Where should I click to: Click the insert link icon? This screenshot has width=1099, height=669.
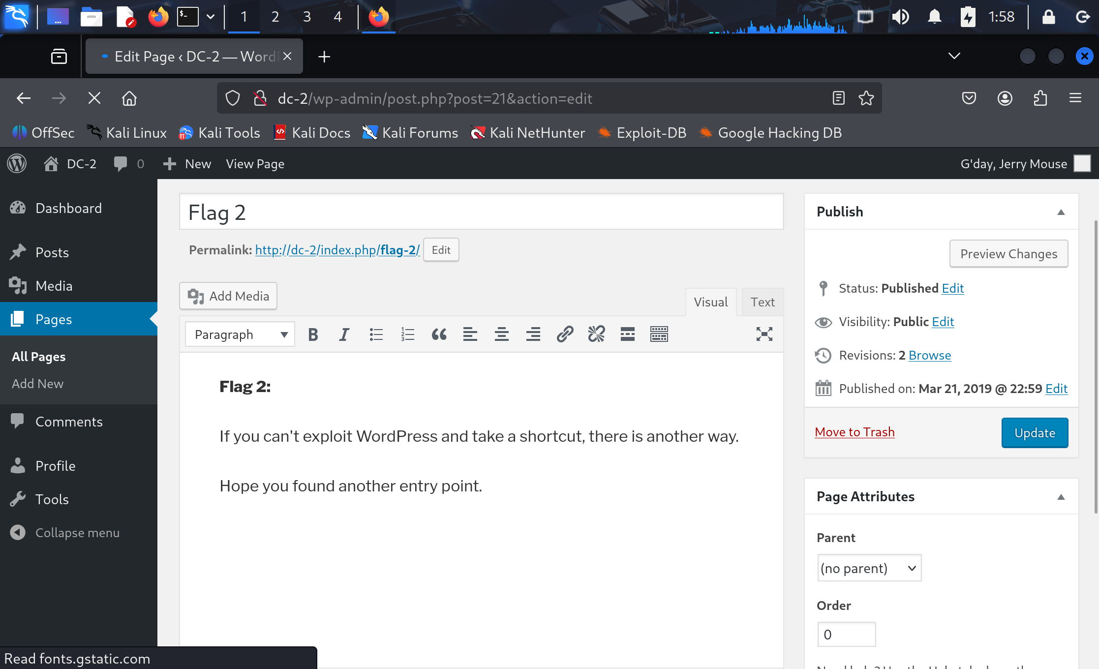click(565, 334)
